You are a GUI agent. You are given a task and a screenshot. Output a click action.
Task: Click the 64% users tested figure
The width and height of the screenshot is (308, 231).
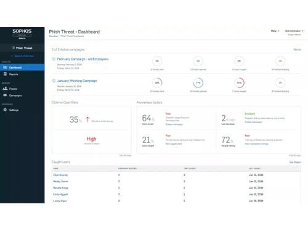coord(148,118)
